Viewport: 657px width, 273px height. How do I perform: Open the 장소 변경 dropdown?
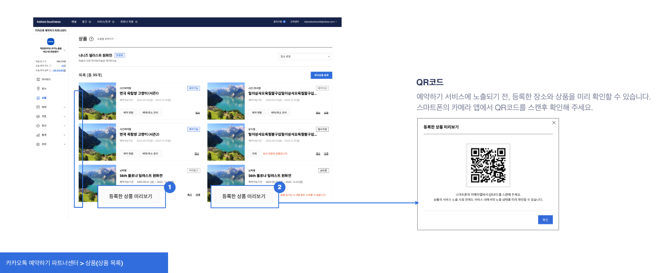pos(305,56)
